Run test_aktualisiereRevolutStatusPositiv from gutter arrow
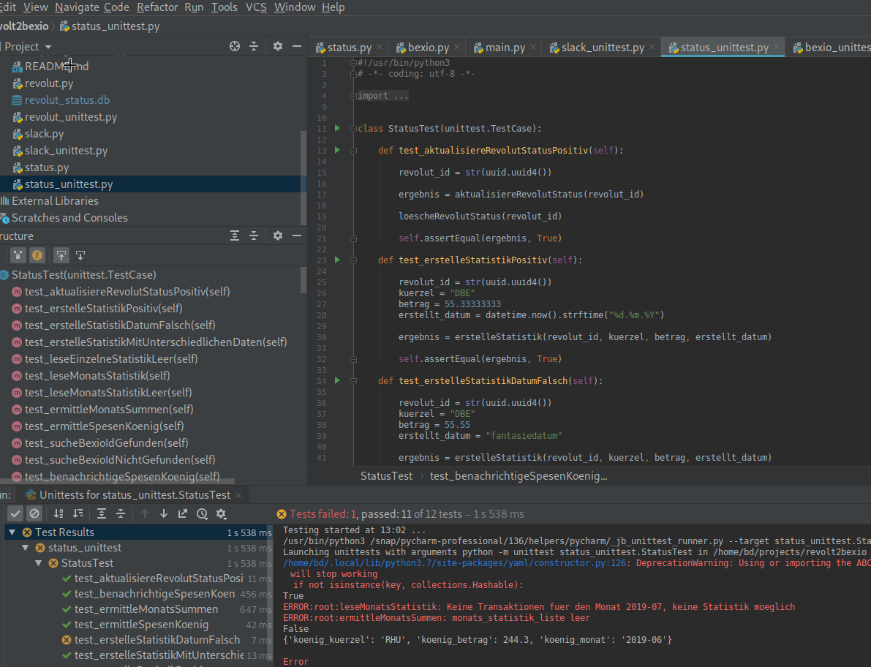Image resolution: width=871 pixels, height=667 pixels. (337, 151)
